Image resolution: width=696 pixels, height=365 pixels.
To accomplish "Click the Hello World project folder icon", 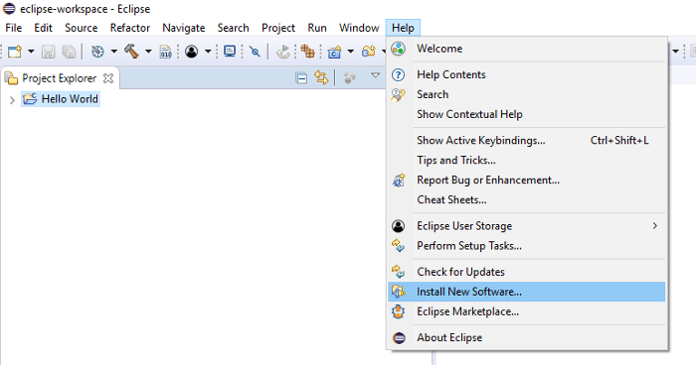I will point(30,98).
